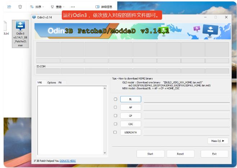Click the BL file path field

[187, 99]
